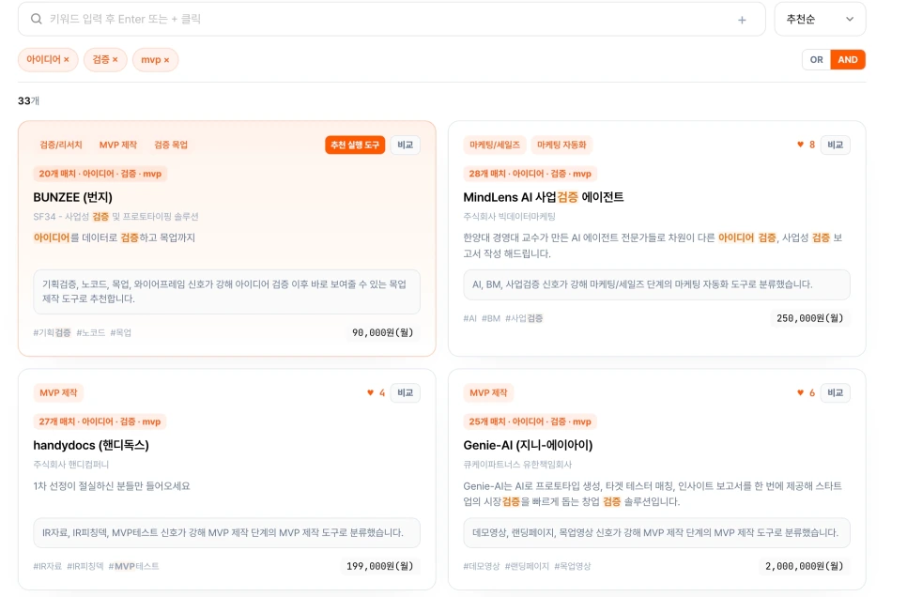
Task: Click 비교 button on Genie-AI card
Action: pos(835,392)
